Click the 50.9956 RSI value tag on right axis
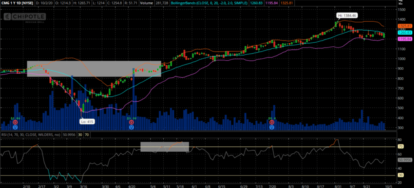This screenshot has height=188, width=414. click(404, 159)
